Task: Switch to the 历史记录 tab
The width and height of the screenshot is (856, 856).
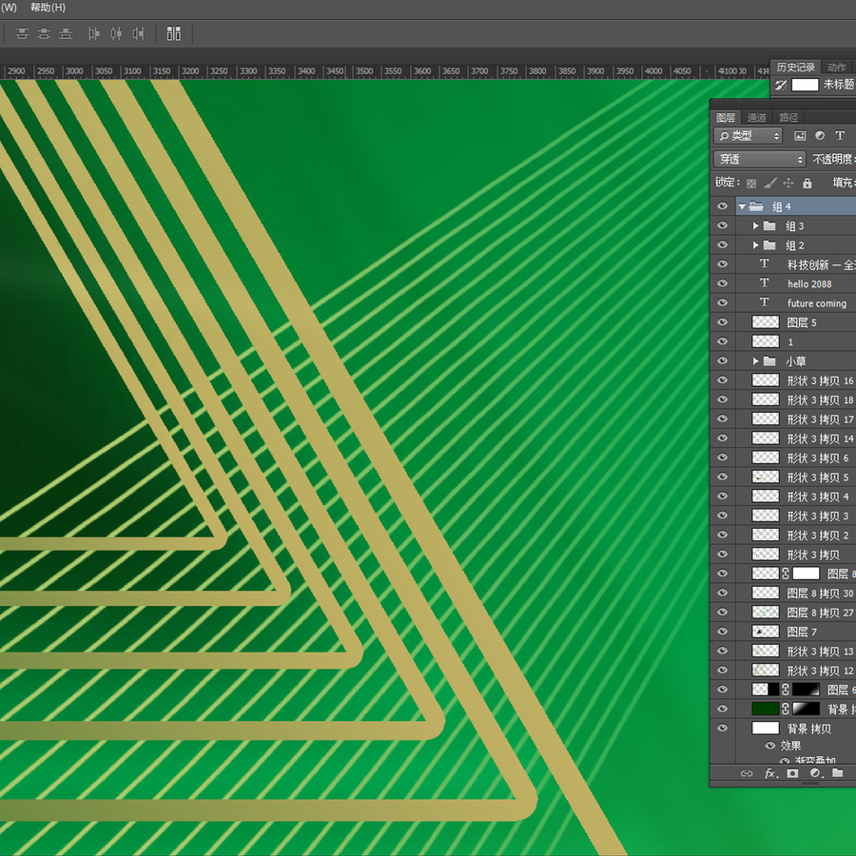Action: tap(795, 68)
